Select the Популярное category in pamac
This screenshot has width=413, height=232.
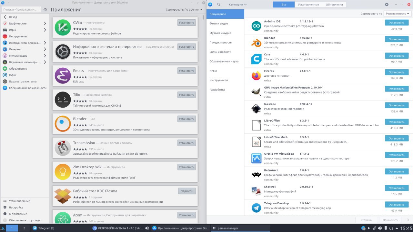(225, 14)
